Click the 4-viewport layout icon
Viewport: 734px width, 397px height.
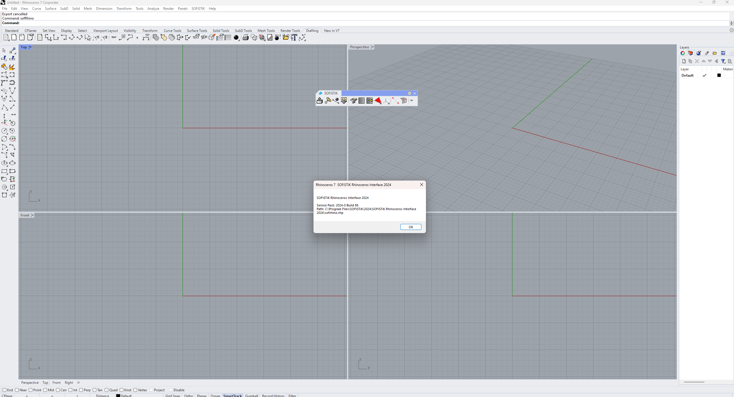(x=6, y=38)
